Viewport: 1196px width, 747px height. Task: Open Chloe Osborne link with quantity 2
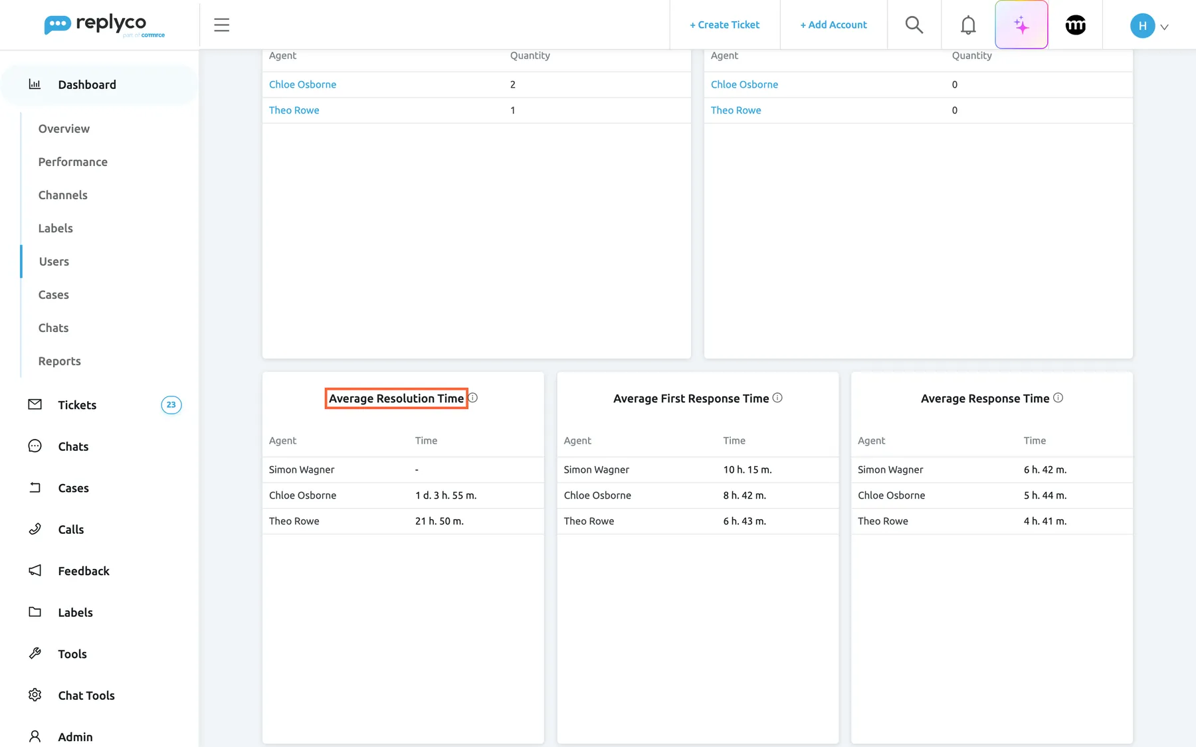[302, 84]
